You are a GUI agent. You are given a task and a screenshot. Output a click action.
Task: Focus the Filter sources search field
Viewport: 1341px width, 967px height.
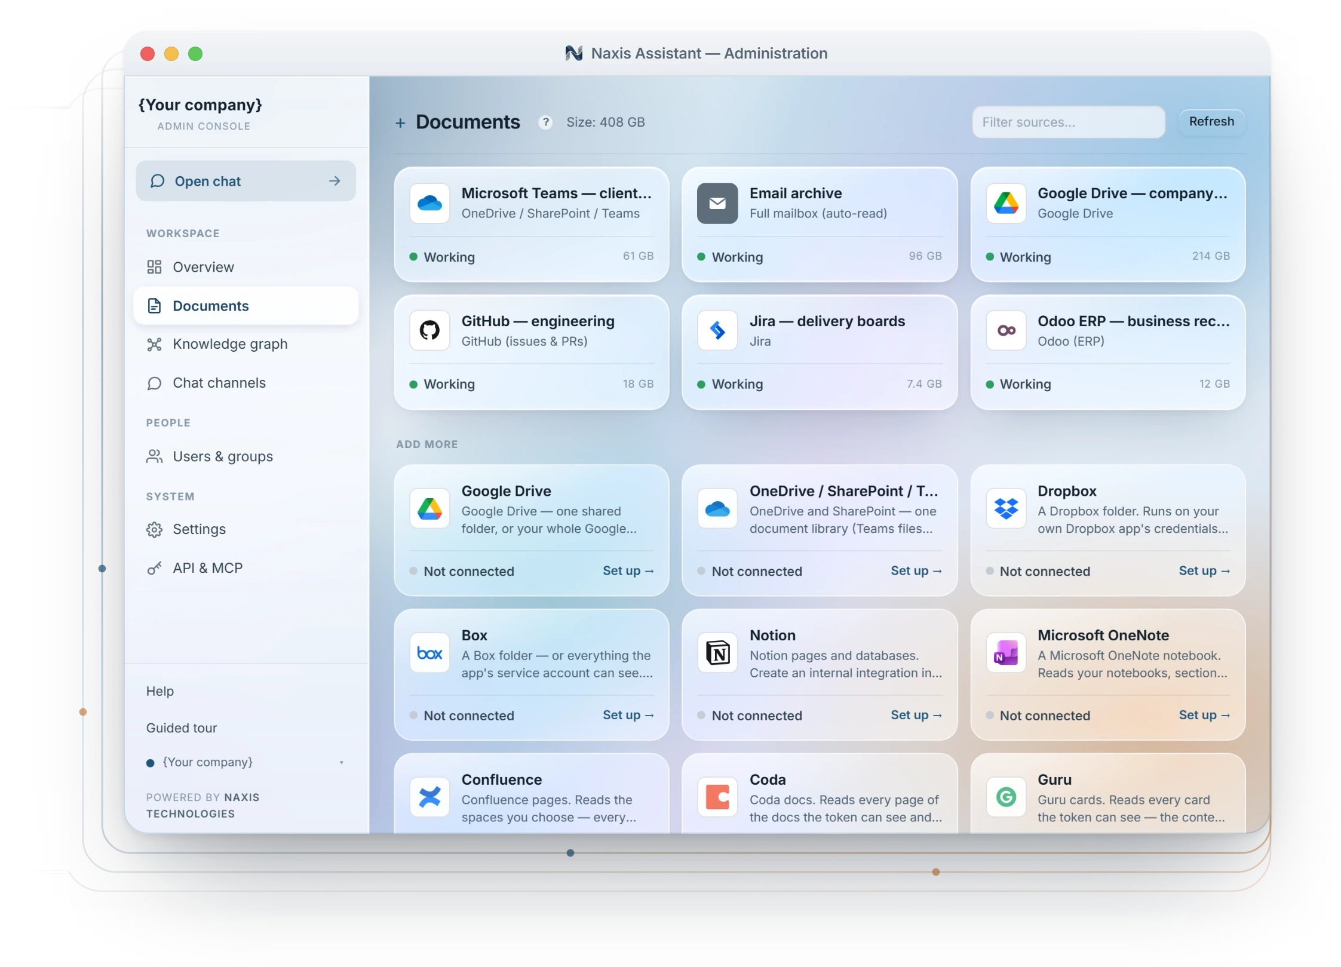[1068, 122]
